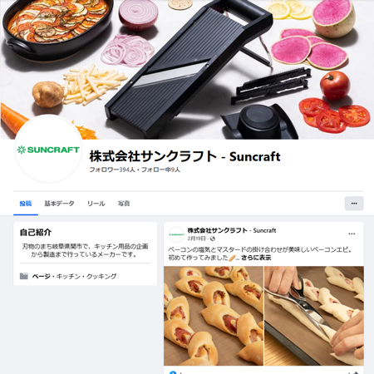
Task: Open the 2月19日 post date link
Action: click(197, 239)
